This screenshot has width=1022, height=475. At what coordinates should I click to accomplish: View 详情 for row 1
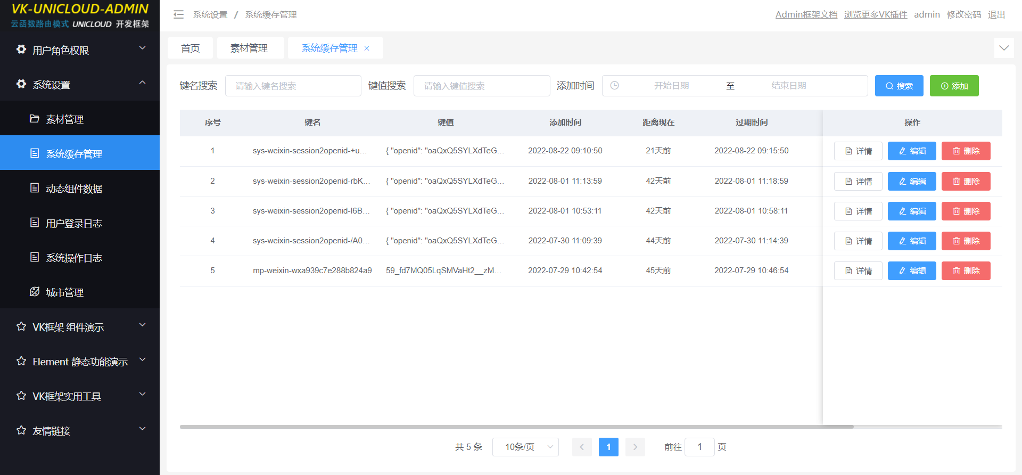tap(858, 151)
